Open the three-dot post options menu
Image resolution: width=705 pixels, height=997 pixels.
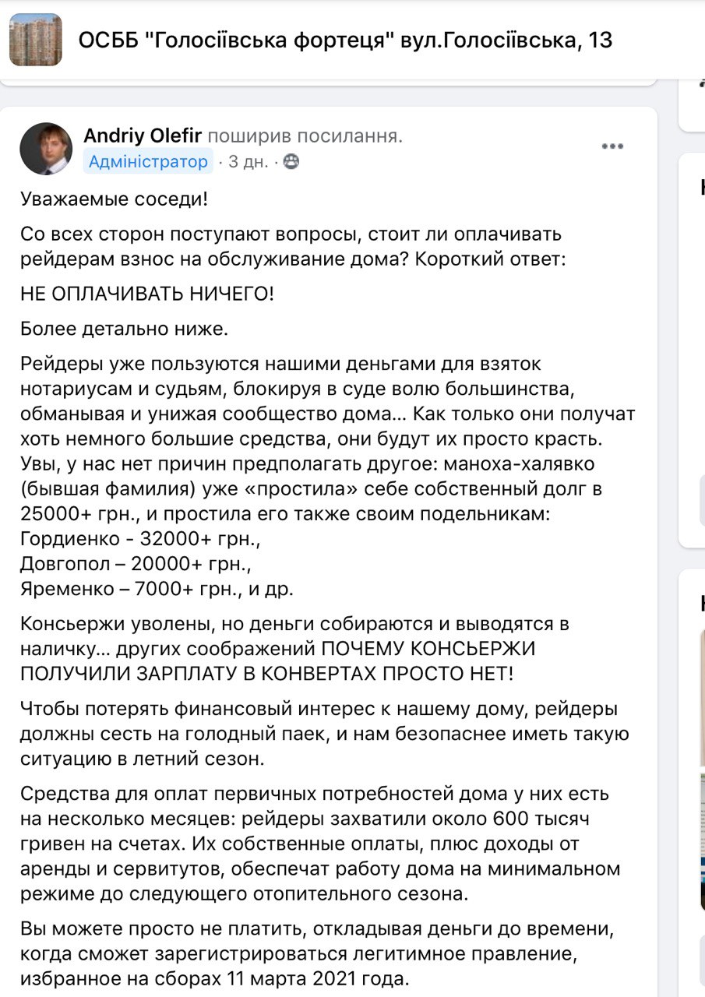[612, 146]
